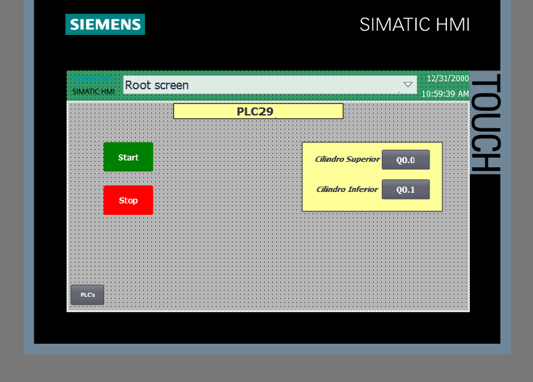The height and width of the screenshot is (382, 533).
Task: Expand the Root screen dropdown arrow
Action: [x=408, y=85]
